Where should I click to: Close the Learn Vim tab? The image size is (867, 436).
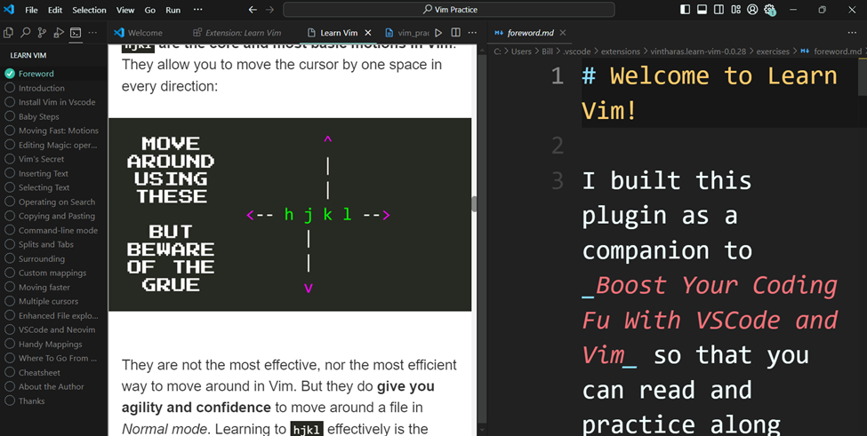368,33
